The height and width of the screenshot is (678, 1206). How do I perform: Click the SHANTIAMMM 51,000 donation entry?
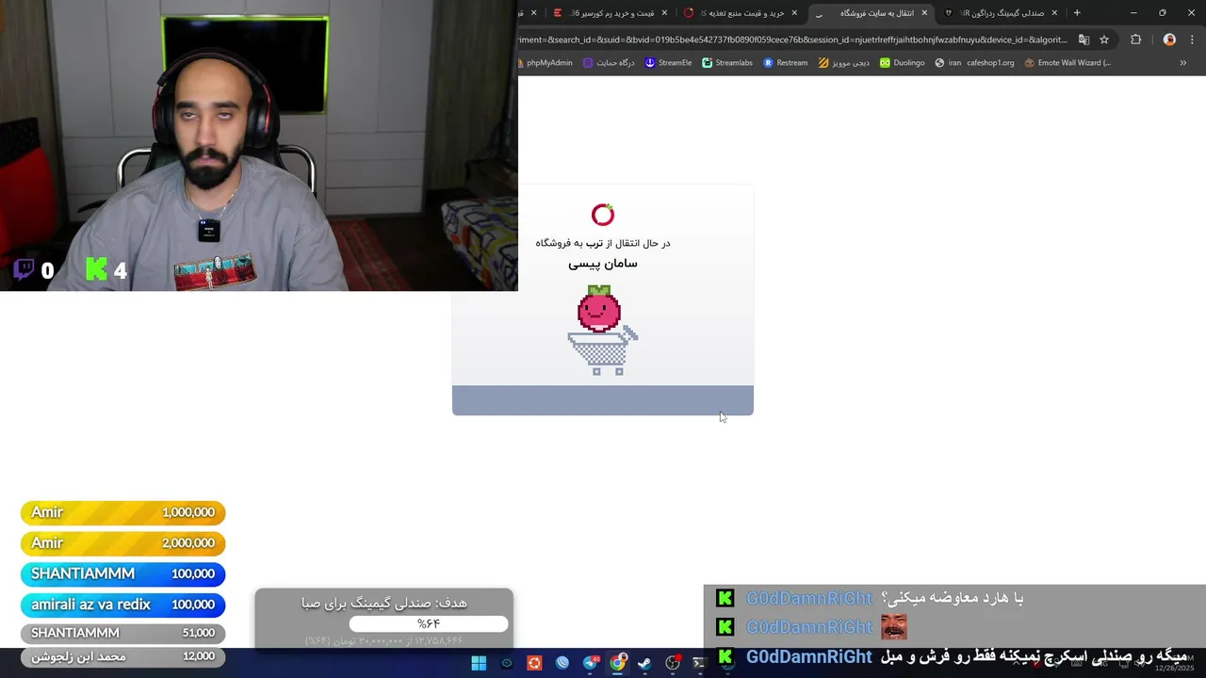[x=123, y=633]
